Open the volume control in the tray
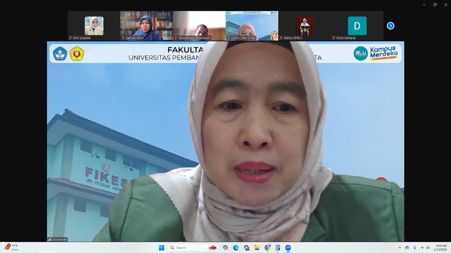 click(428, 248)
